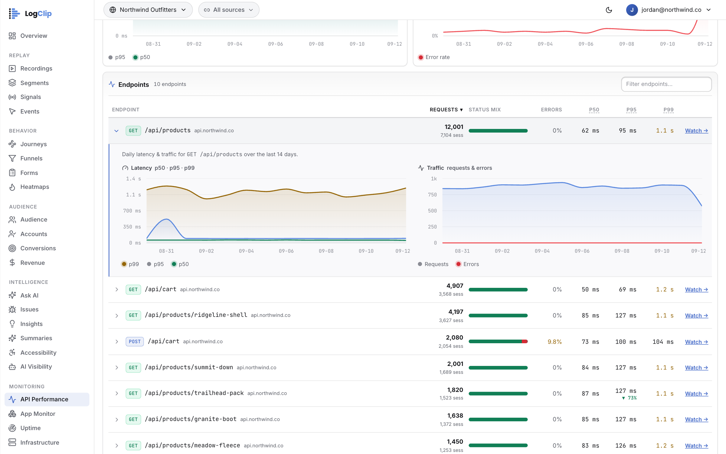
Task: Click Watch link for GET /api/products
Action: tap(696, 131)
